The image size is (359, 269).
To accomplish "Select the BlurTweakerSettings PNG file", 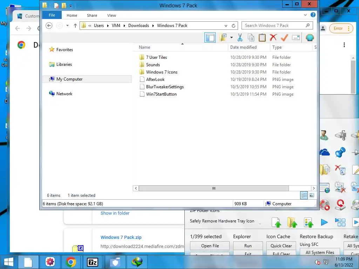I will pyautogui.click(x=165, y=87).
